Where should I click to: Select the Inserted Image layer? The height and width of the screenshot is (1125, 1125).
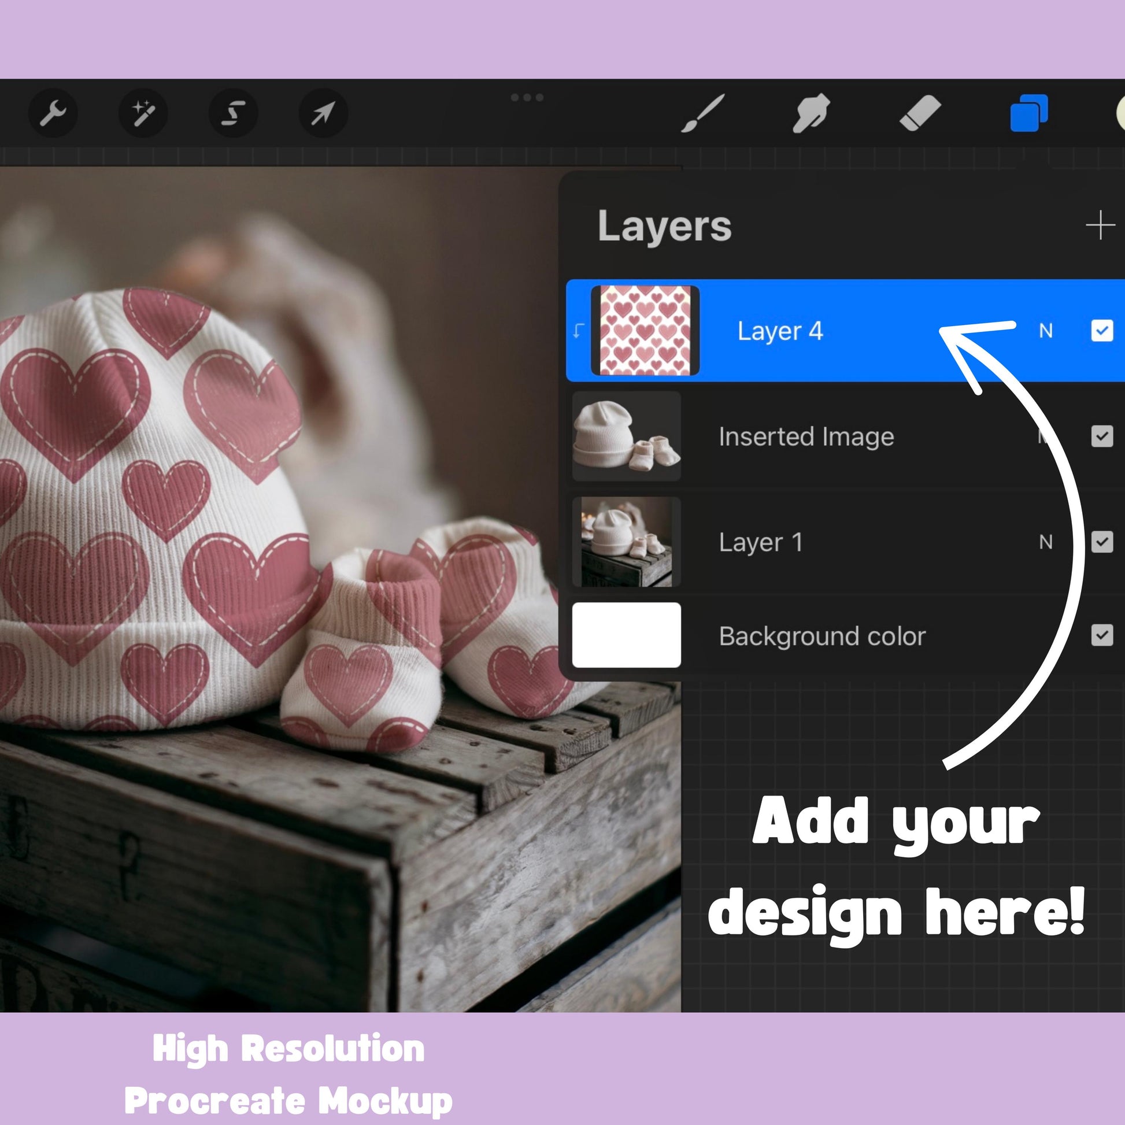point(806,436)
